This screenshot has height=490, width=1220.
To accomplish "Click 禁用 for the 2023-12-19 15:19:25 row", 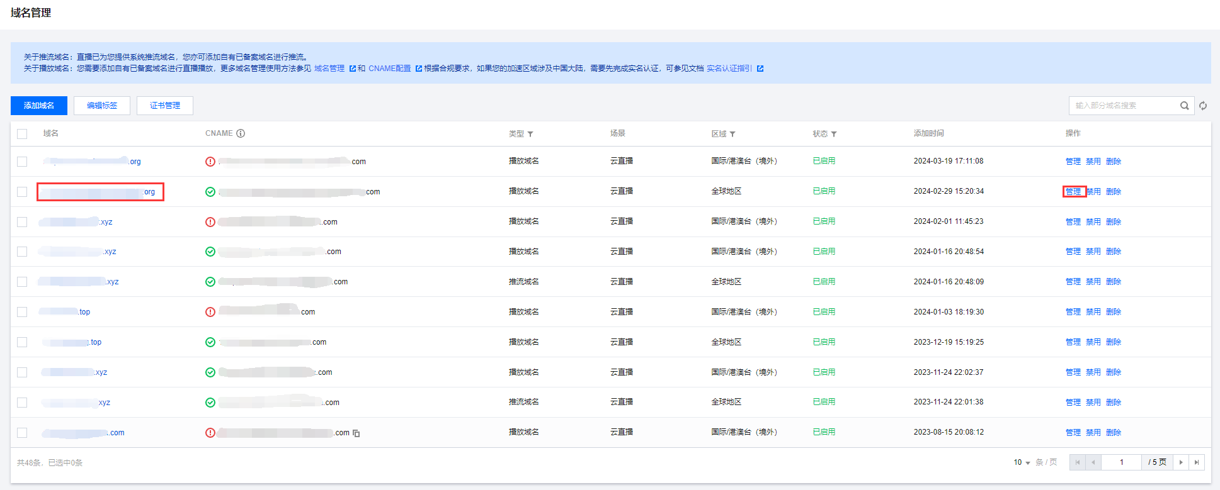I will tap(1093, 342).
